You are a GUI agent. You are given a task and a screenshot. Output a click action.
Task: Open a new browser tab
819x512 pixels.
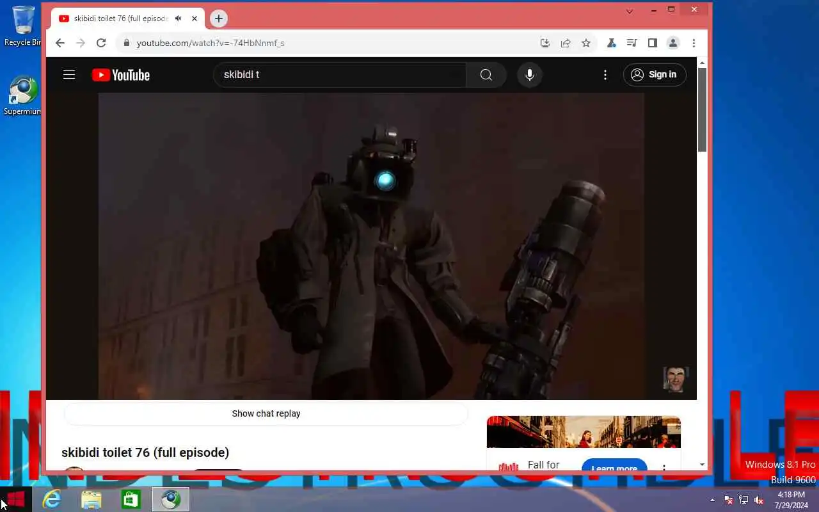point(219,19)
